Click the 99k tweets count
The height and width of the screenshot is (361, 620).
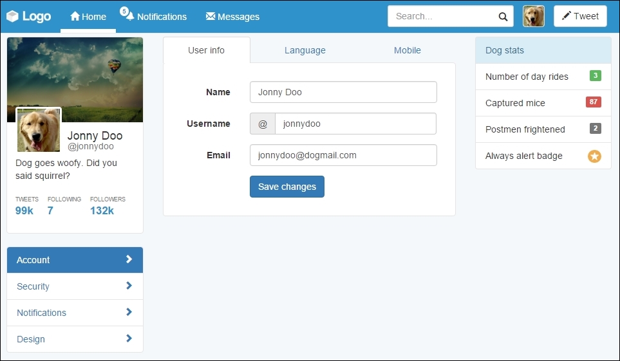(x=24, y=211)
